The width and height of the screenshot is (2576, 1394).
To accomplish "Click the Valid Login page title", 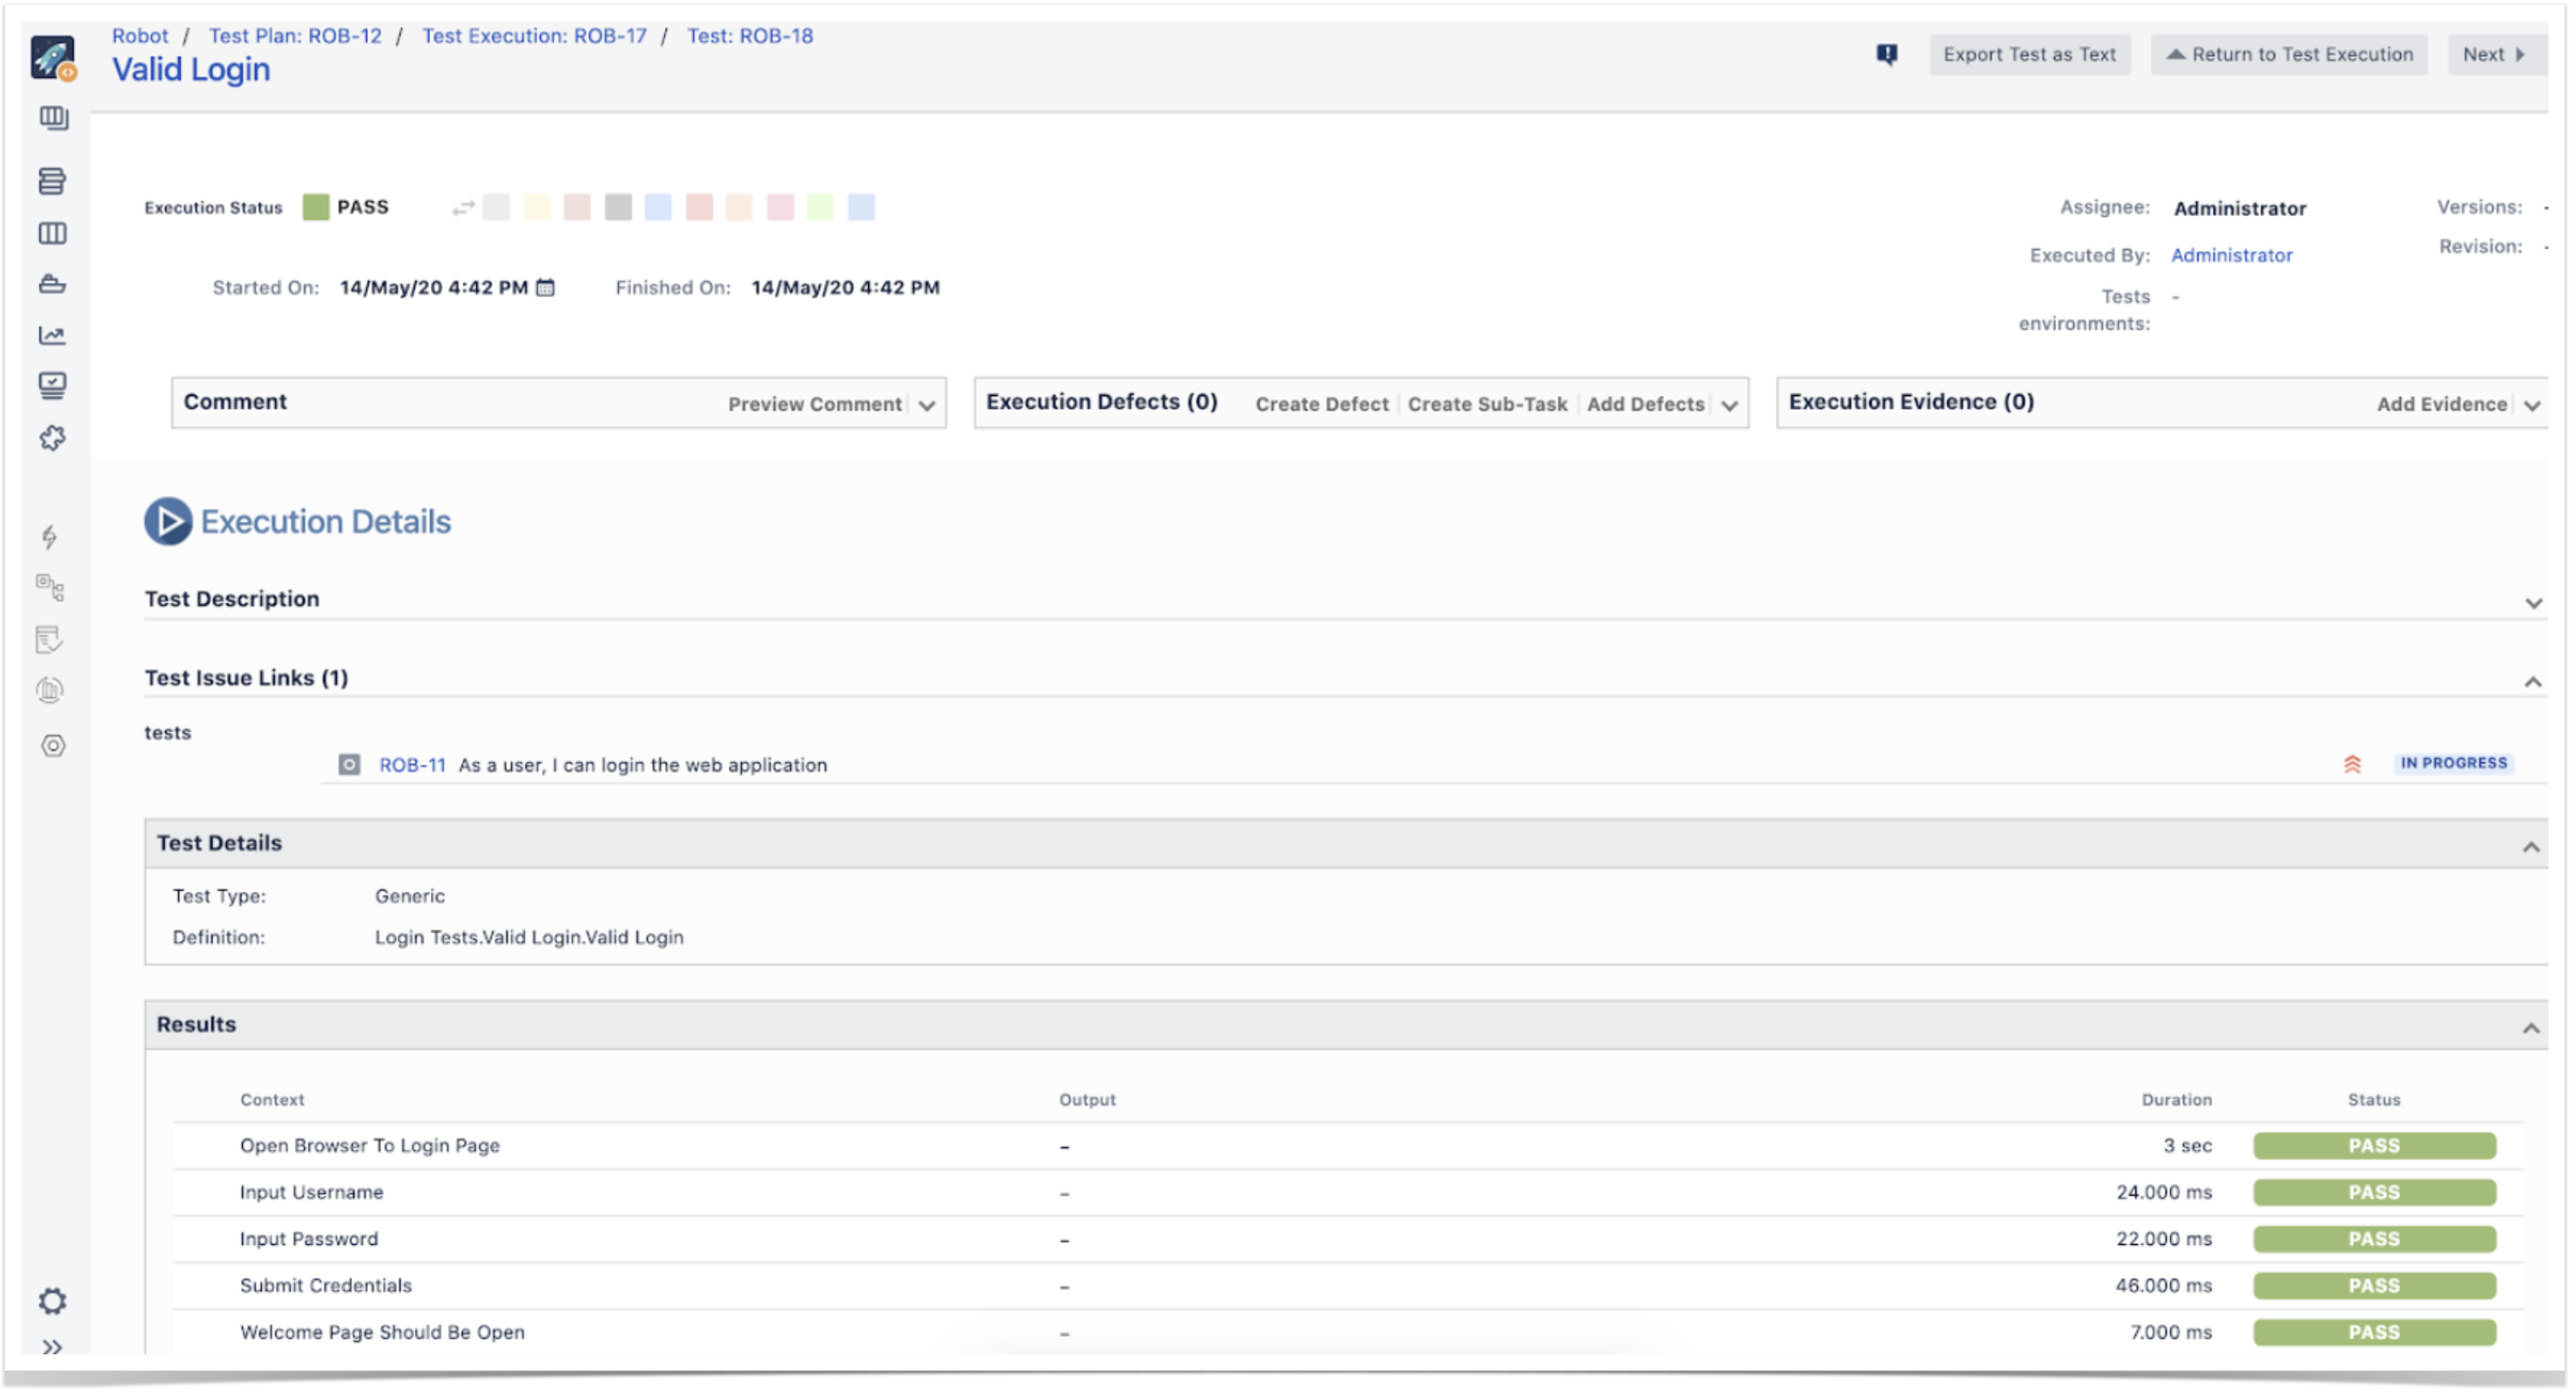I will point(191,70).
